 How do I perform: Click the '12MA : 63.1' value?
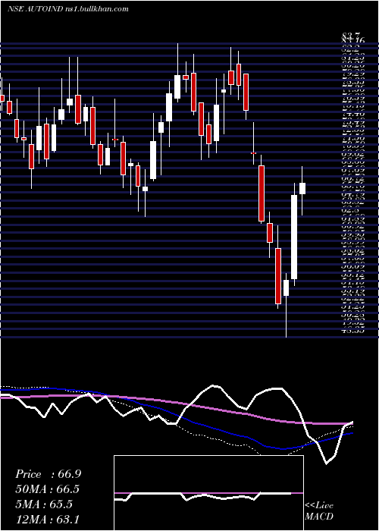47,519
